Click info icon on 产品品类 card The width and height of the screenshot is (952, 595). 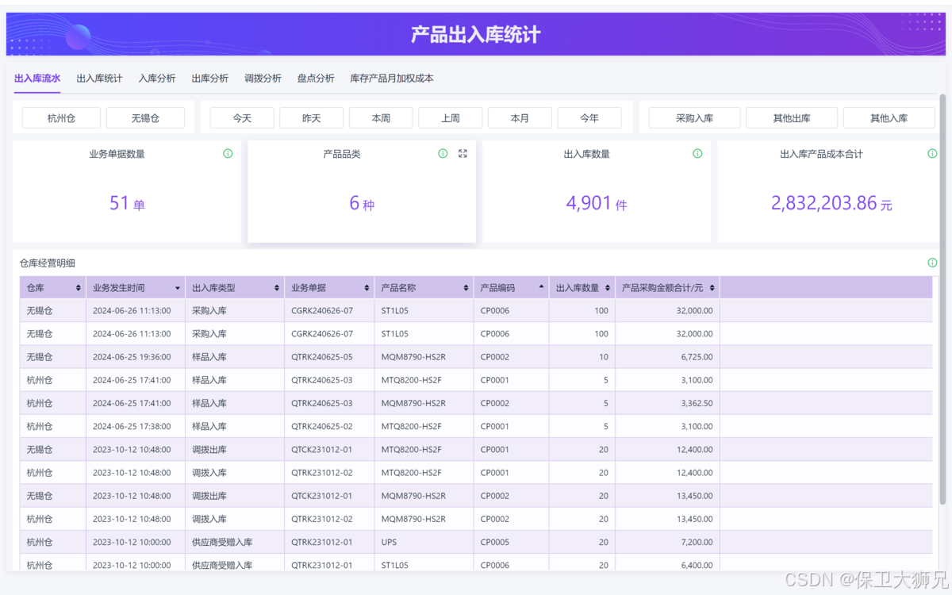[x=443, y=154]
